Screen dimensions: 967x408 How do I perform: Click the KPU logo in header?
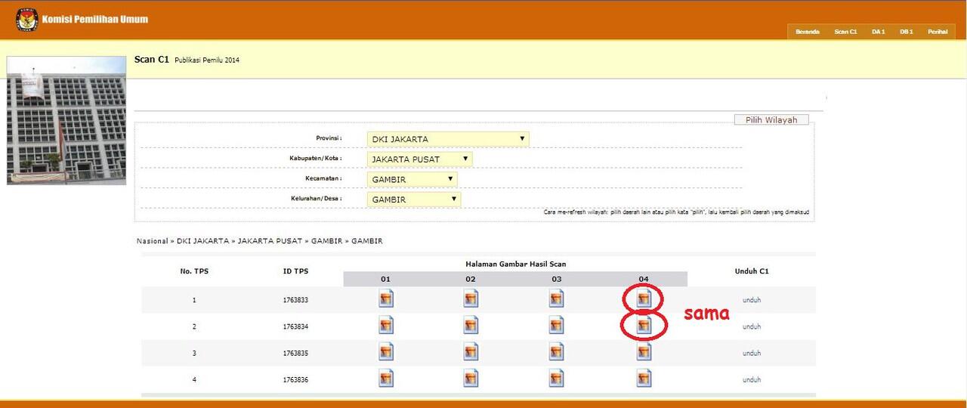coord(27,20)
